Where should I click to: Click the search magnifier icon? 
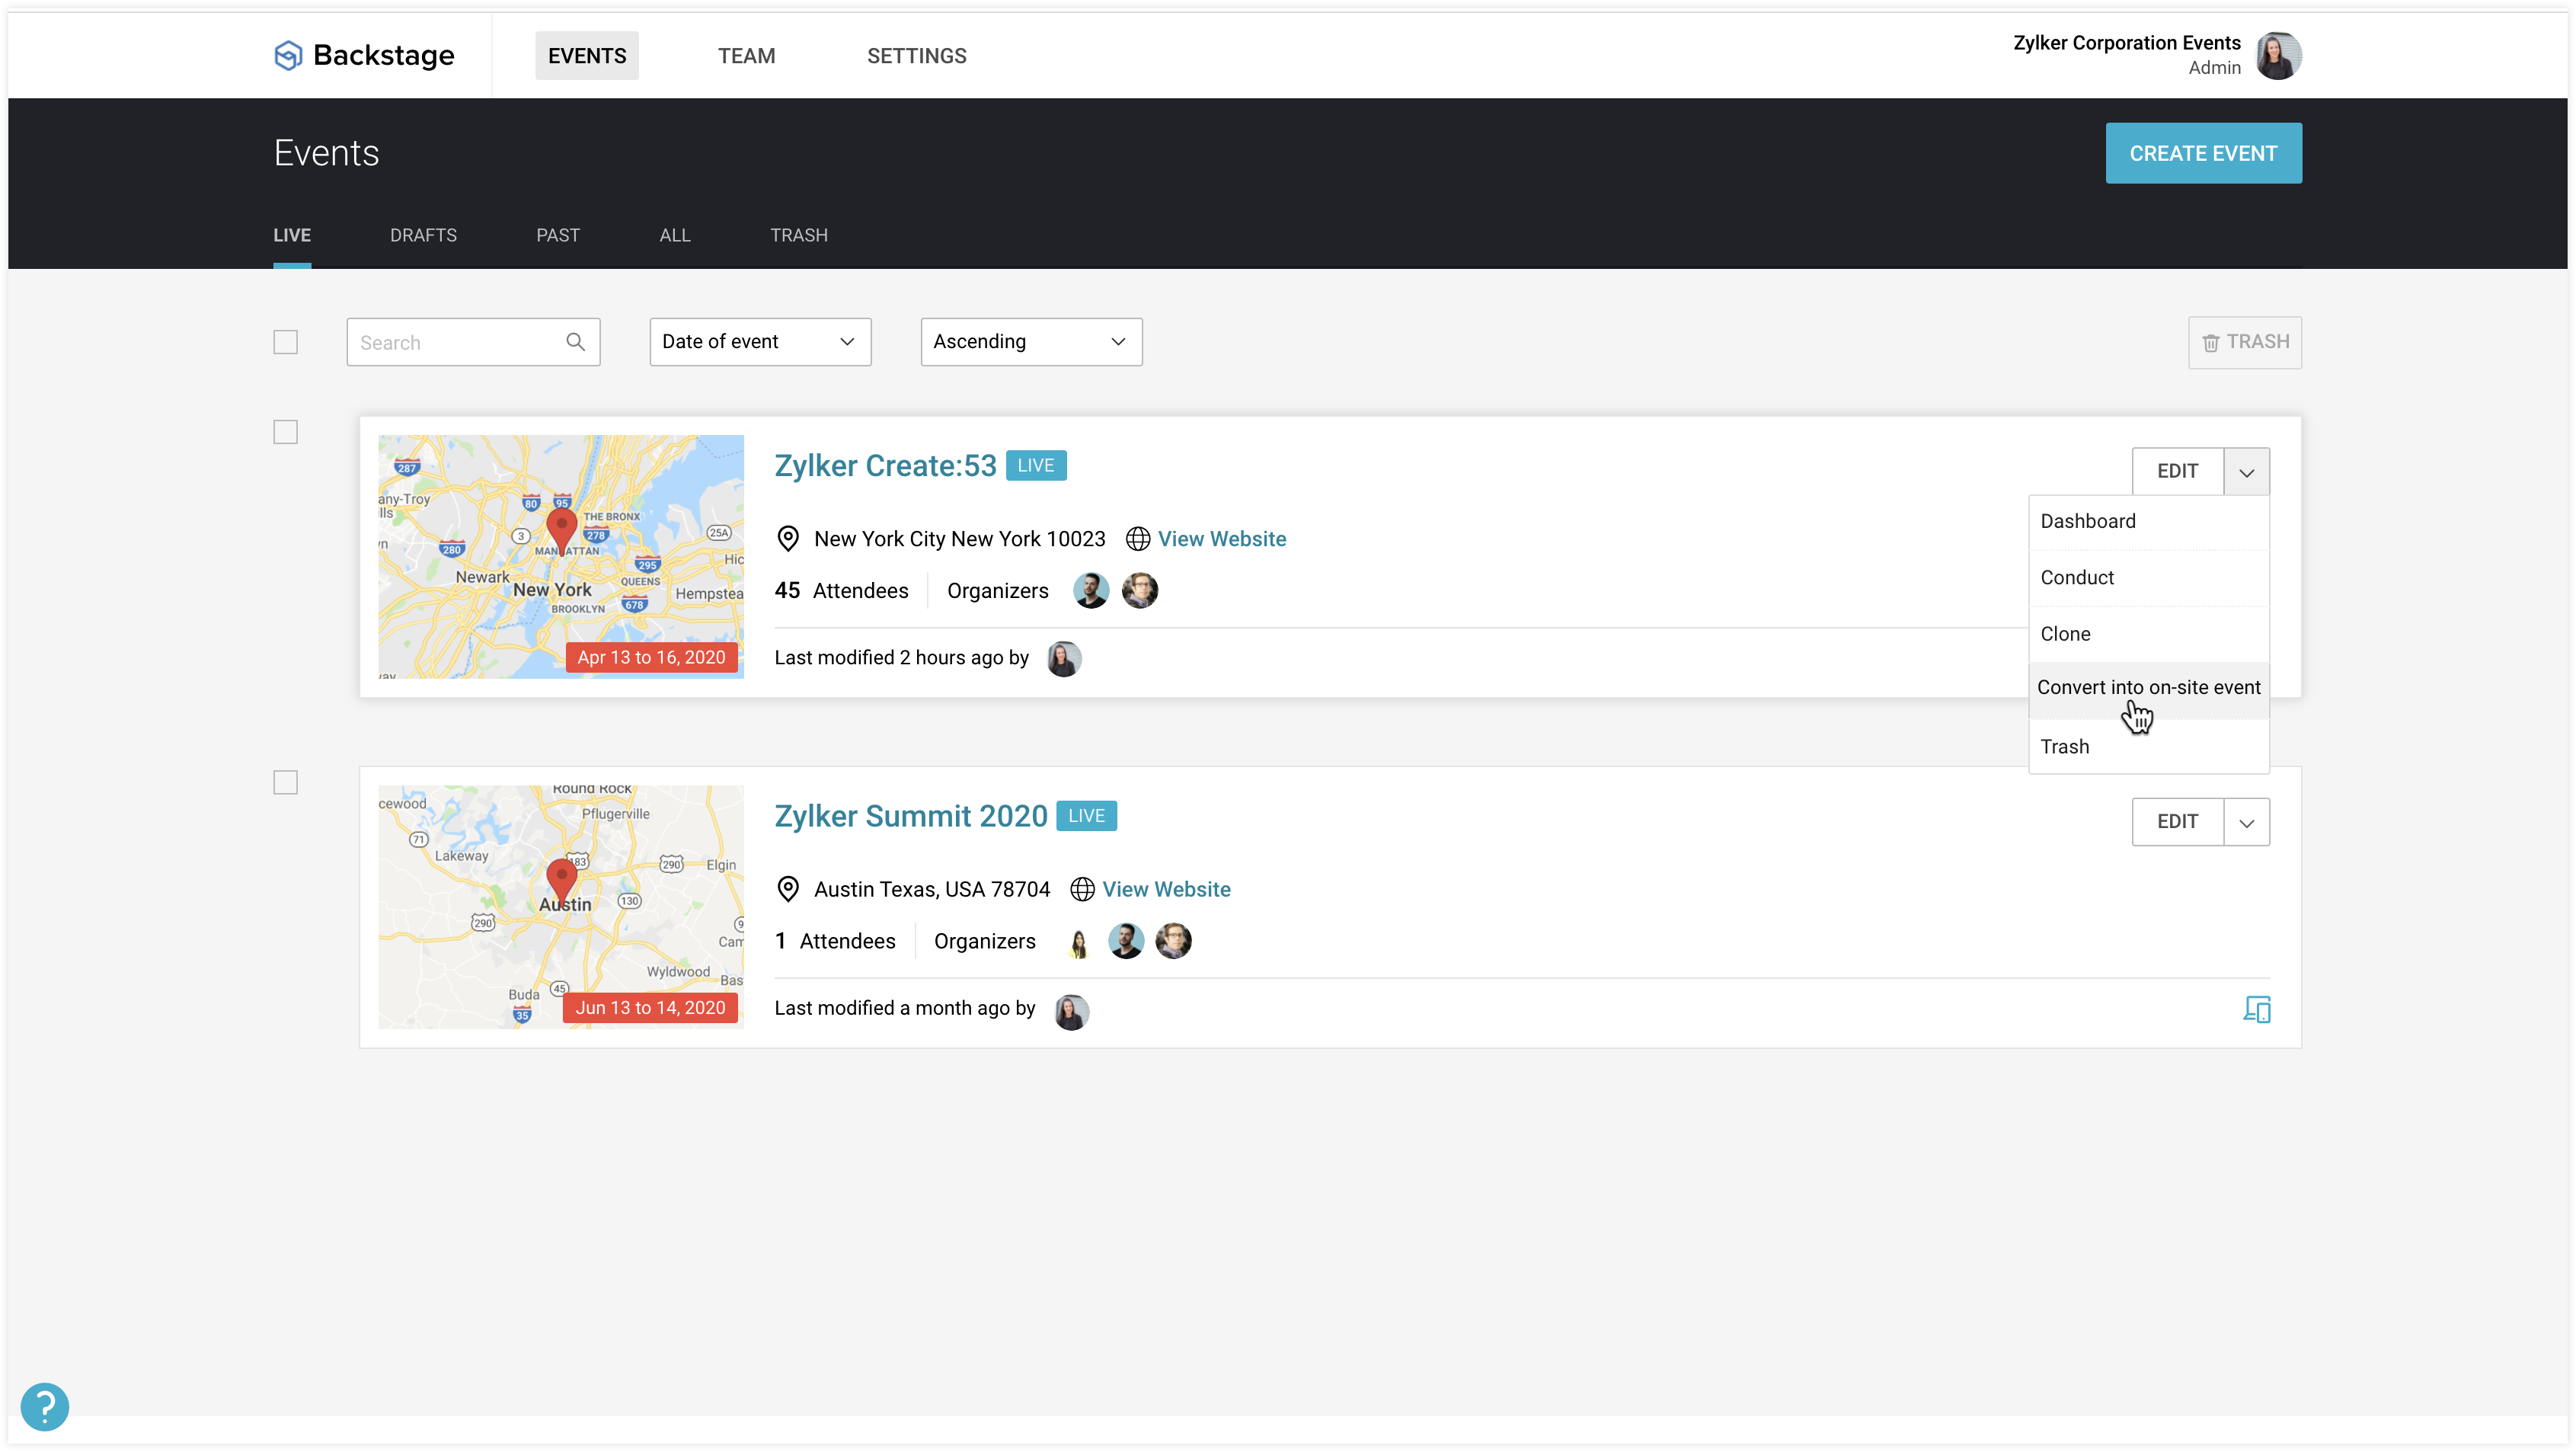pos(575,342)
